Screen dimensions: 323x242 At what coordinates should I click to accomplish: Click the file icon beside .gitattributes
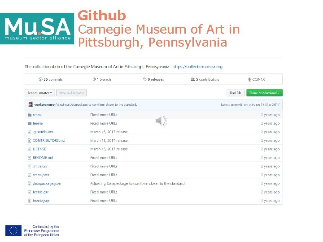pos(29,132)
